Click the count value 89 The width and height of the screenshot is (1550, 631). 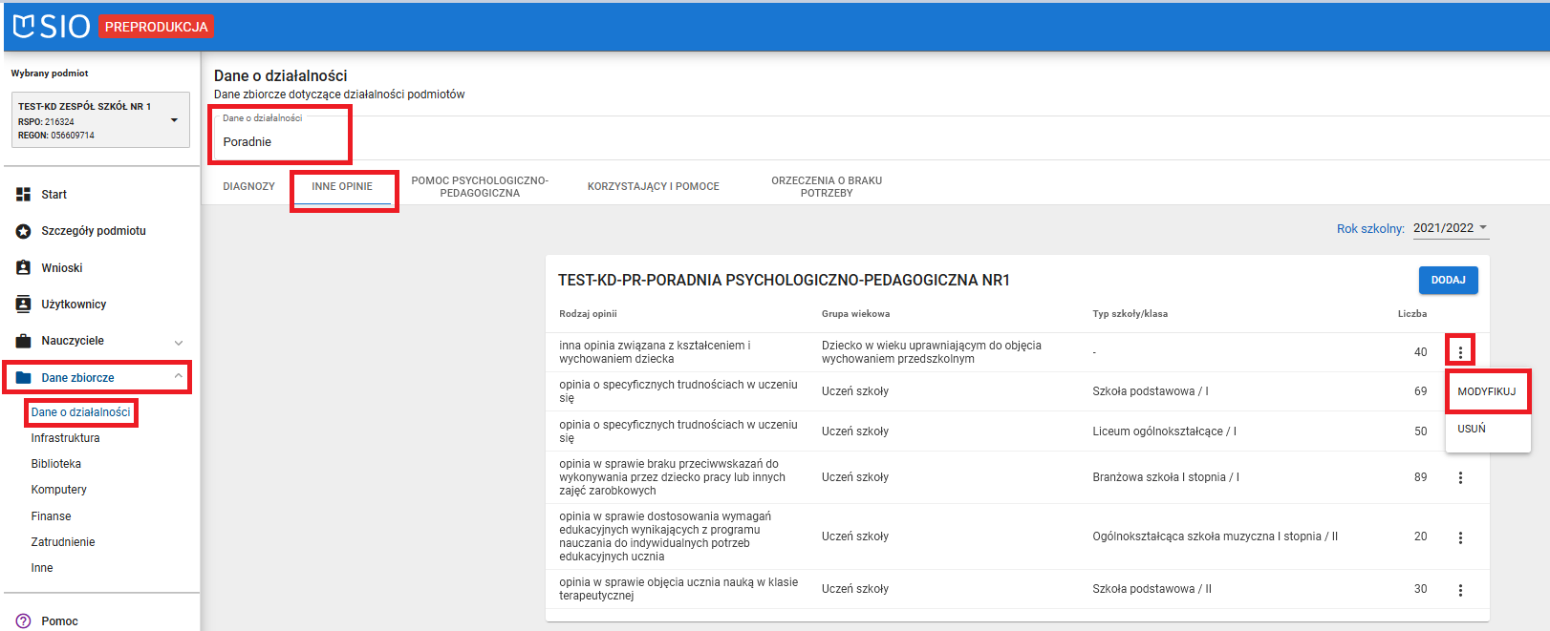[x=1420, y=477]
